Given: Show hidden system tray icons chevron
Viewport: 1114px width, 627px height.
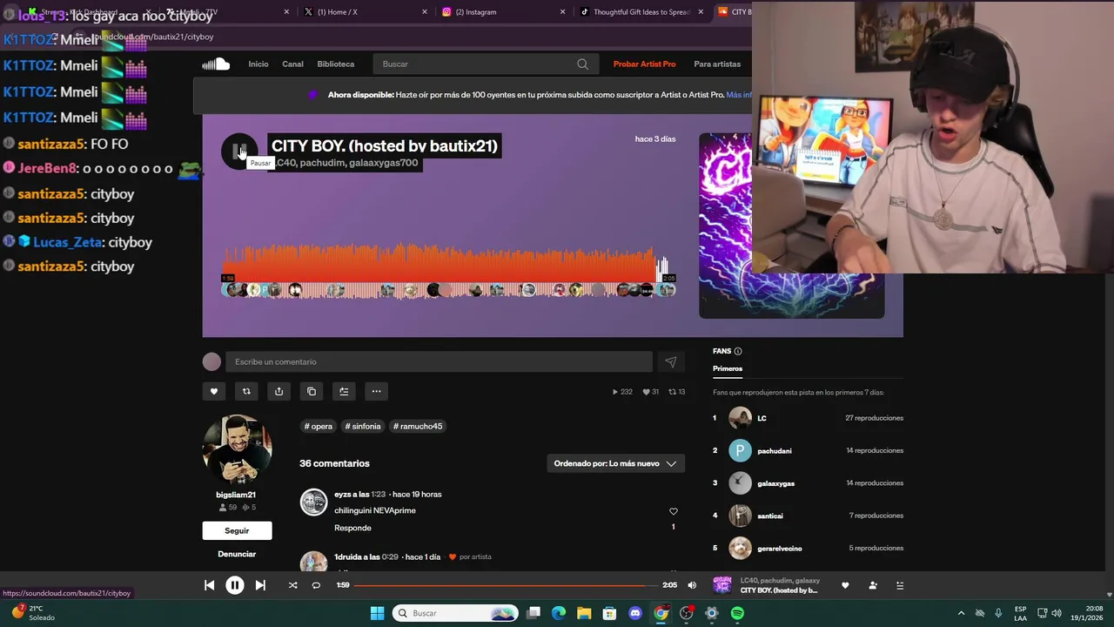Looking at the screenshot, I should tap(961, 613).
